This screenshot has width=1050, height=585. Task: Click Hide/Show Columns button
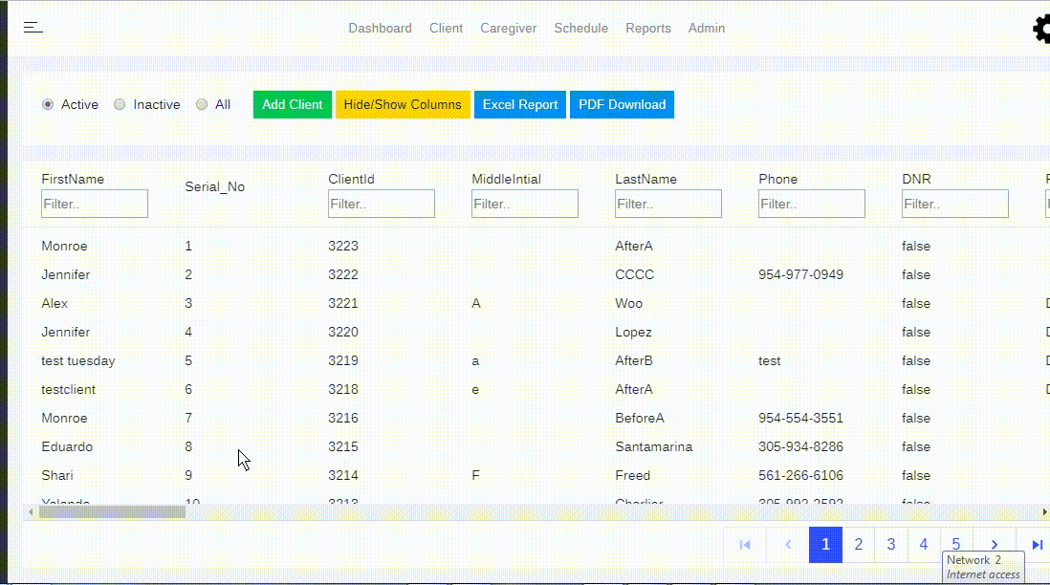tap(403, 104)
